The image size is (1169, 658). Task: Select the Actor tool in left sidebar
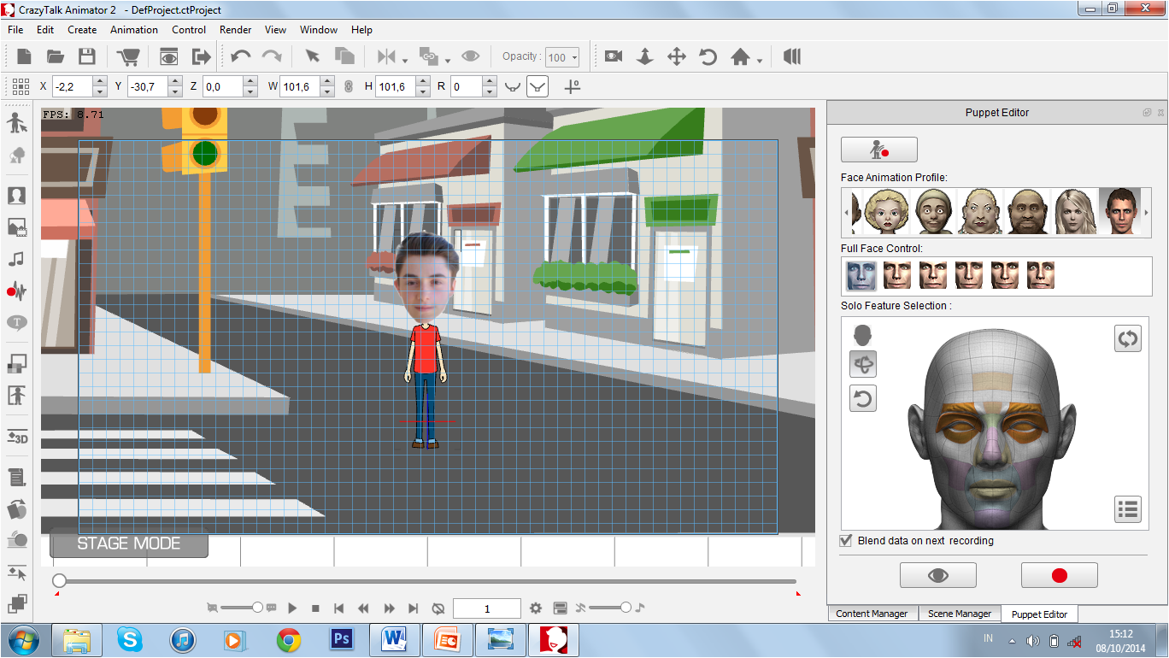[x=17, y=122]
